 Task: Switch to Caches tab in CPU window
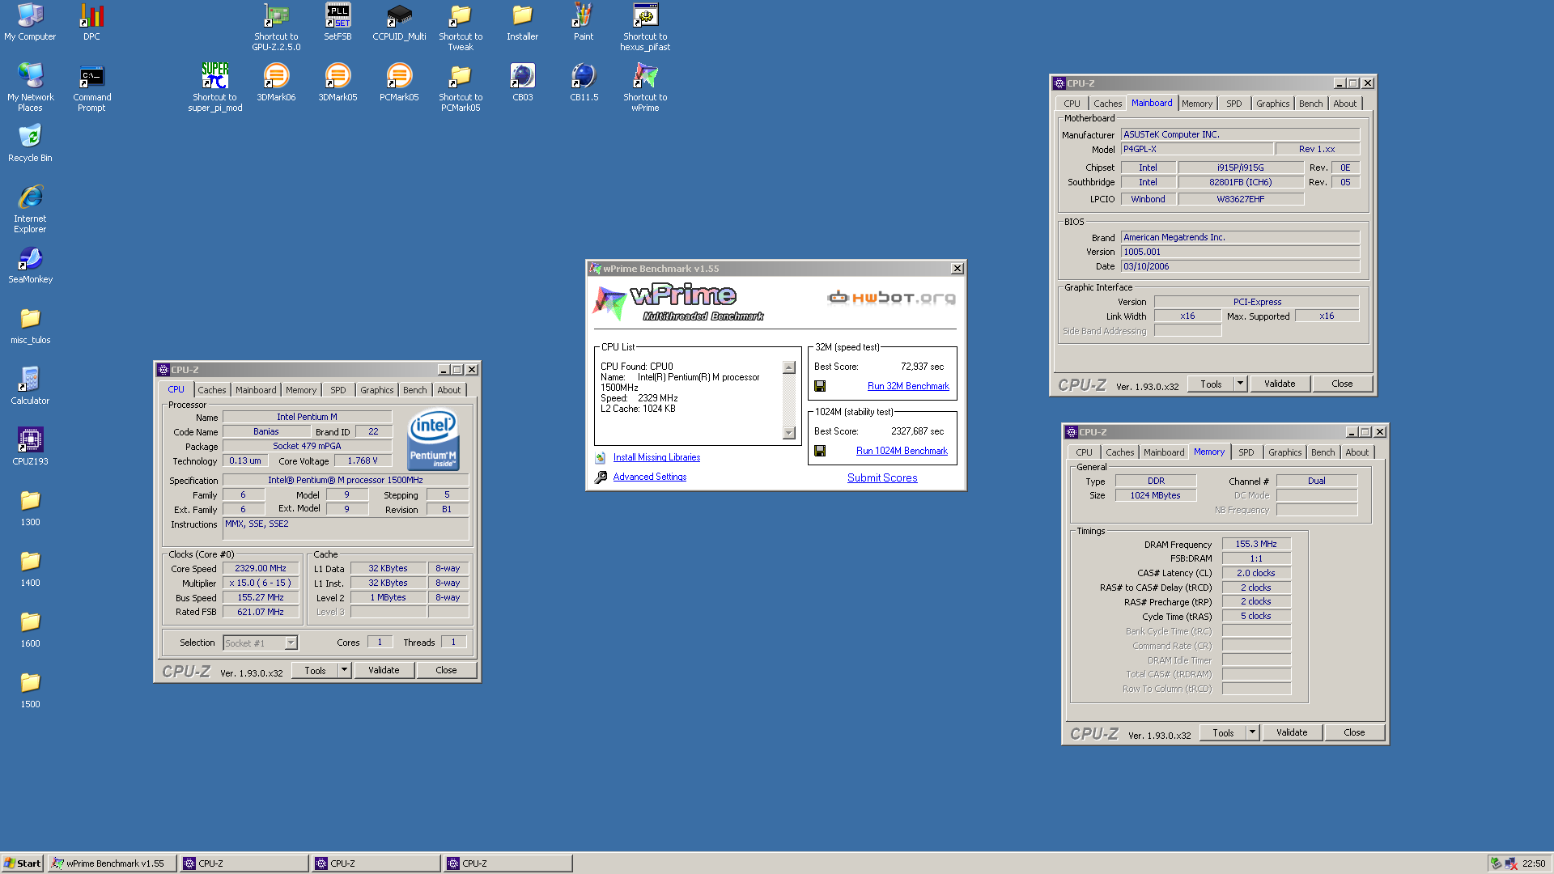tap(212, 390)
